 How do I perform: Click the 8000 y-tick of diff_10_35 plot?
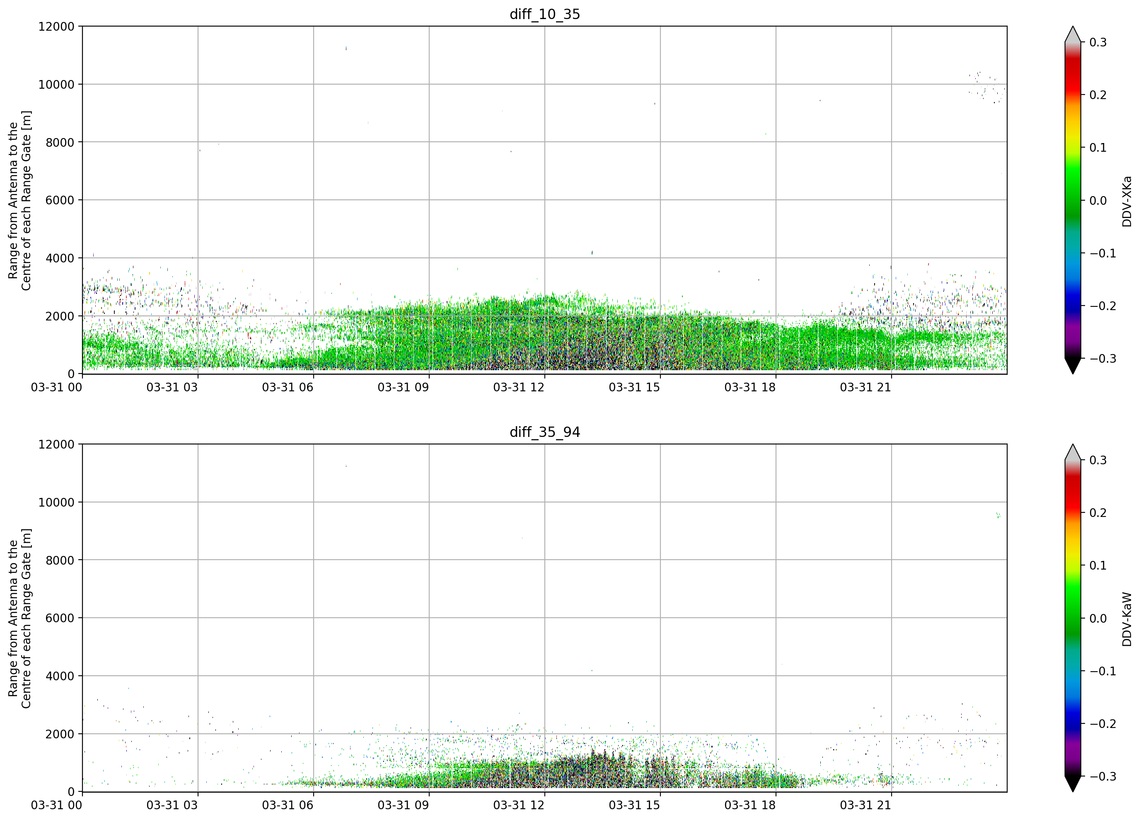coord(60,143)
